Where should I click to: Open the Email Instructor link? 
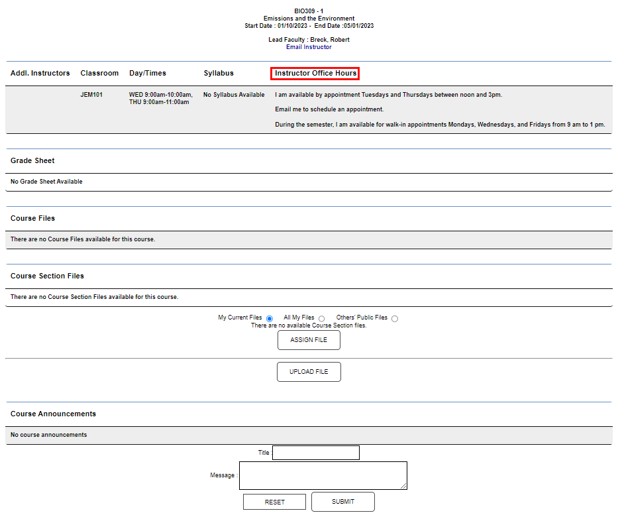[309, 47]
